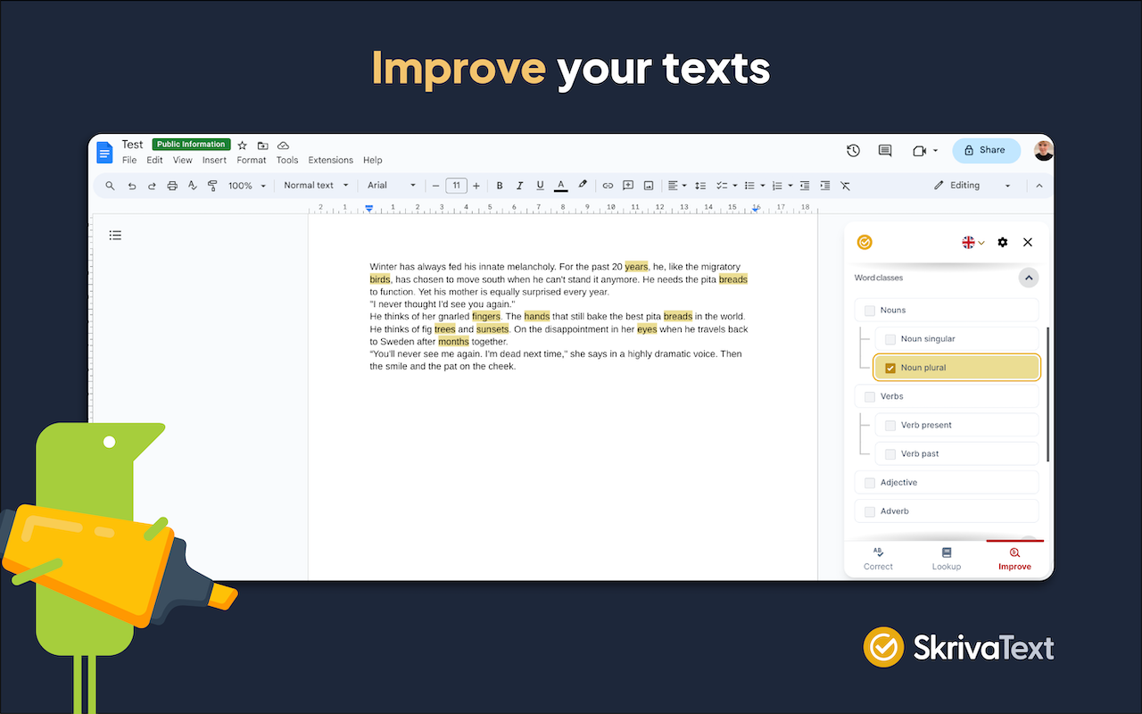Decrease the indent

pyautogui.click(x=805, y=186)
